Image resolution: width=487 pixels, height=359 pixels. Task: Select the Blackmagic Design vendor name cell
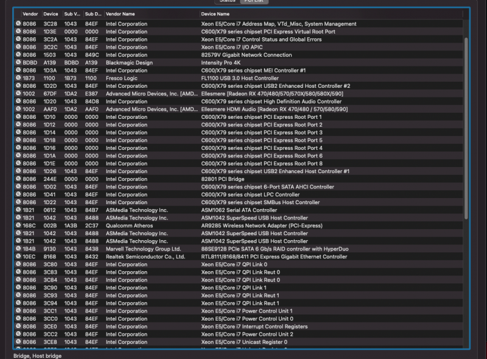pos(129,63)
